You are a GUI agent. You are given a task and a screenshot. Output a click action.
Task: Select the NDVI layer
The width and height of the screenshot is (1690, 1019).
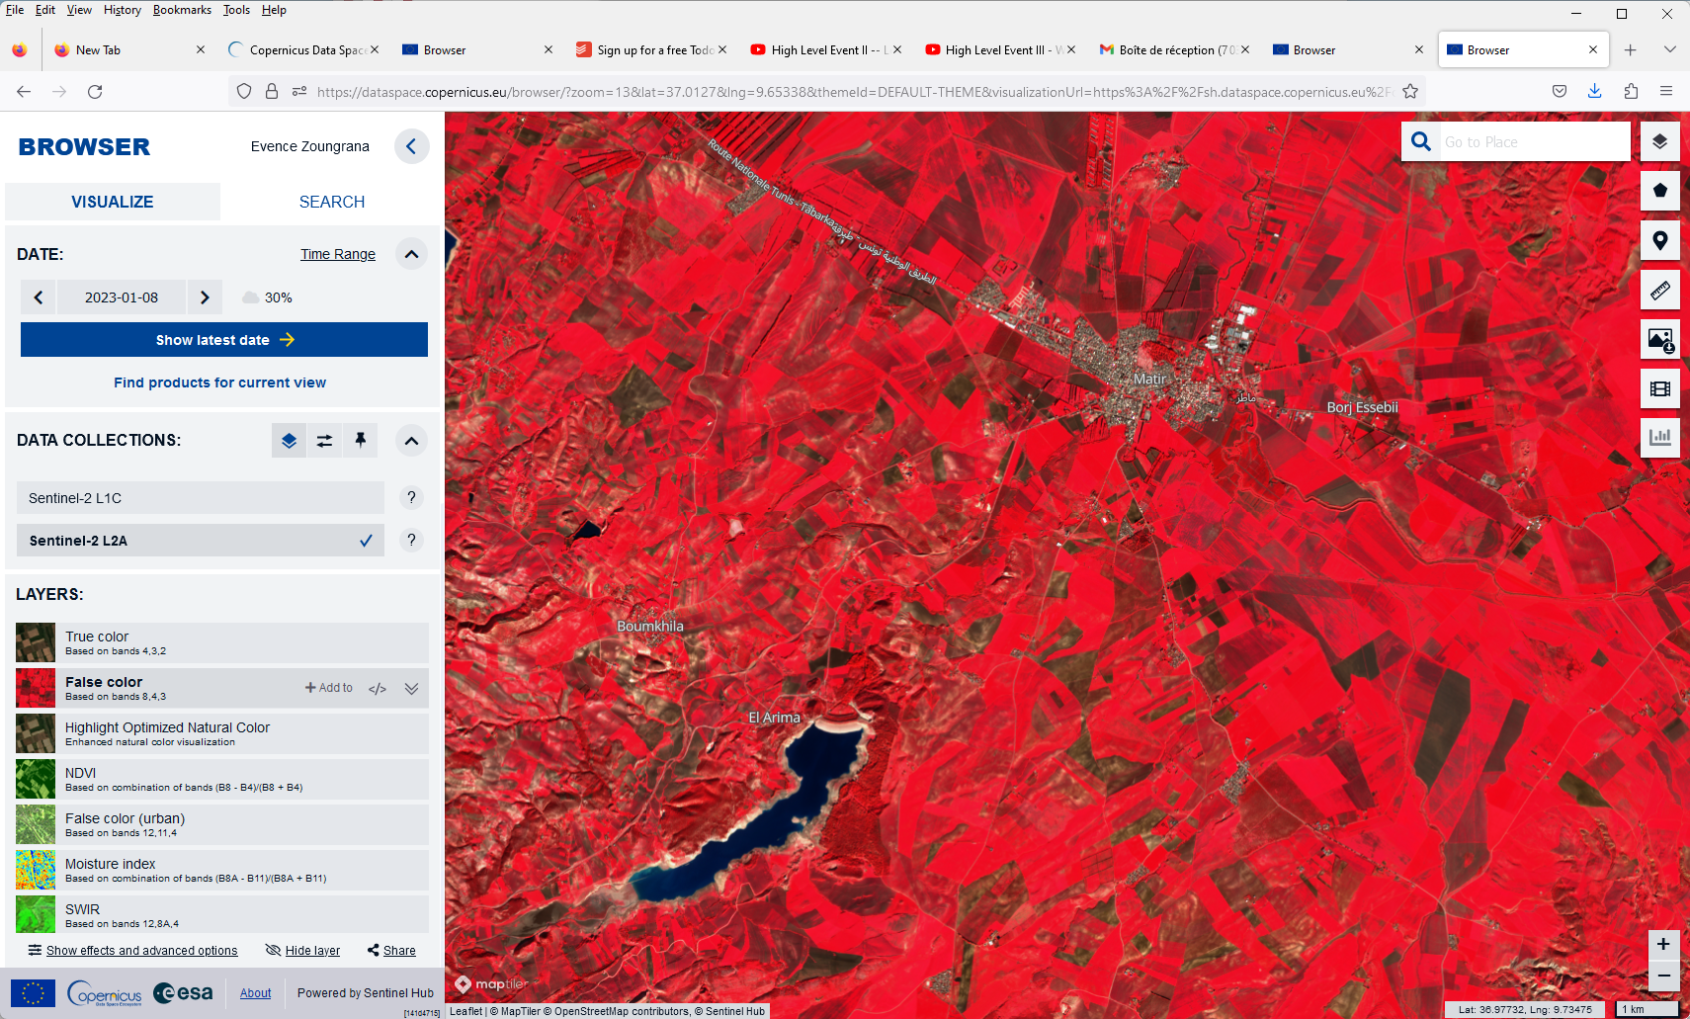[x=222, y=779]
